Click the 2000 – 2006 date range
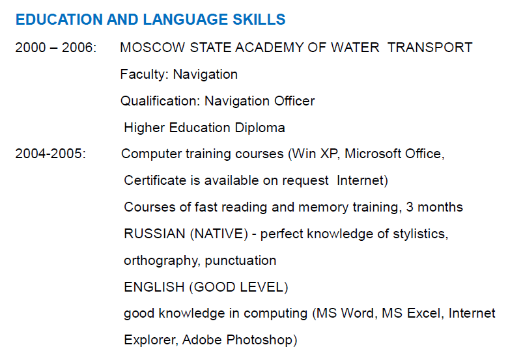This screenshot has height=358, width=523. point(56,48)
